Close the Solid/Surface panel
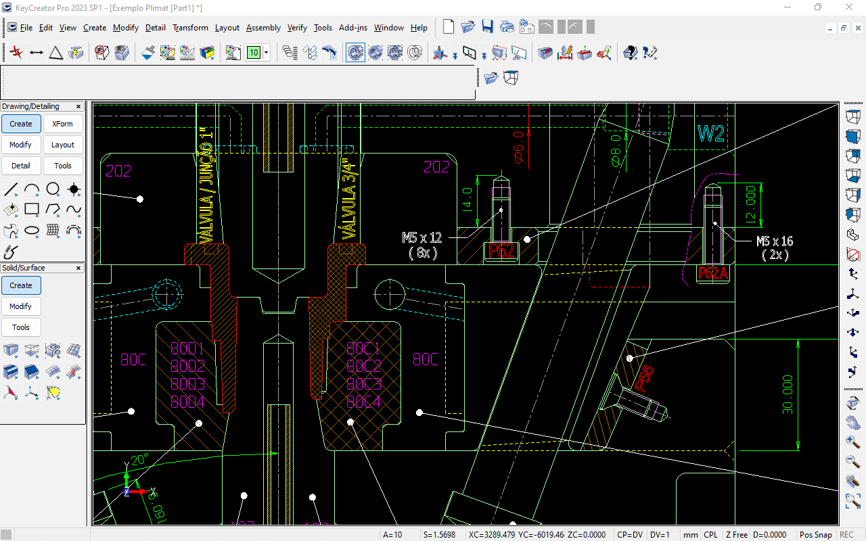866x541 pixels. coord(78,268)
